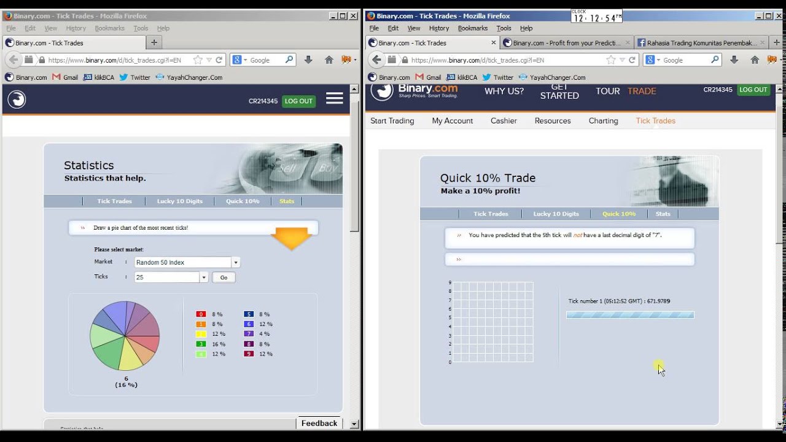Click search magnifier in right window search box

click(x=715, y=60)
